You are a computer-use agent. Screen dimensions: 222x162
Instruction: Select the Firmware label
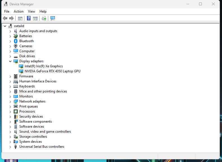[26, 76]
